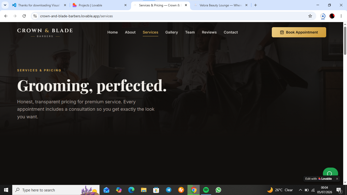Switch to the Velora Beauty Lounge tab
This screenshot has height=195, width=347.
pyautogui.click(x=220, y=5)
